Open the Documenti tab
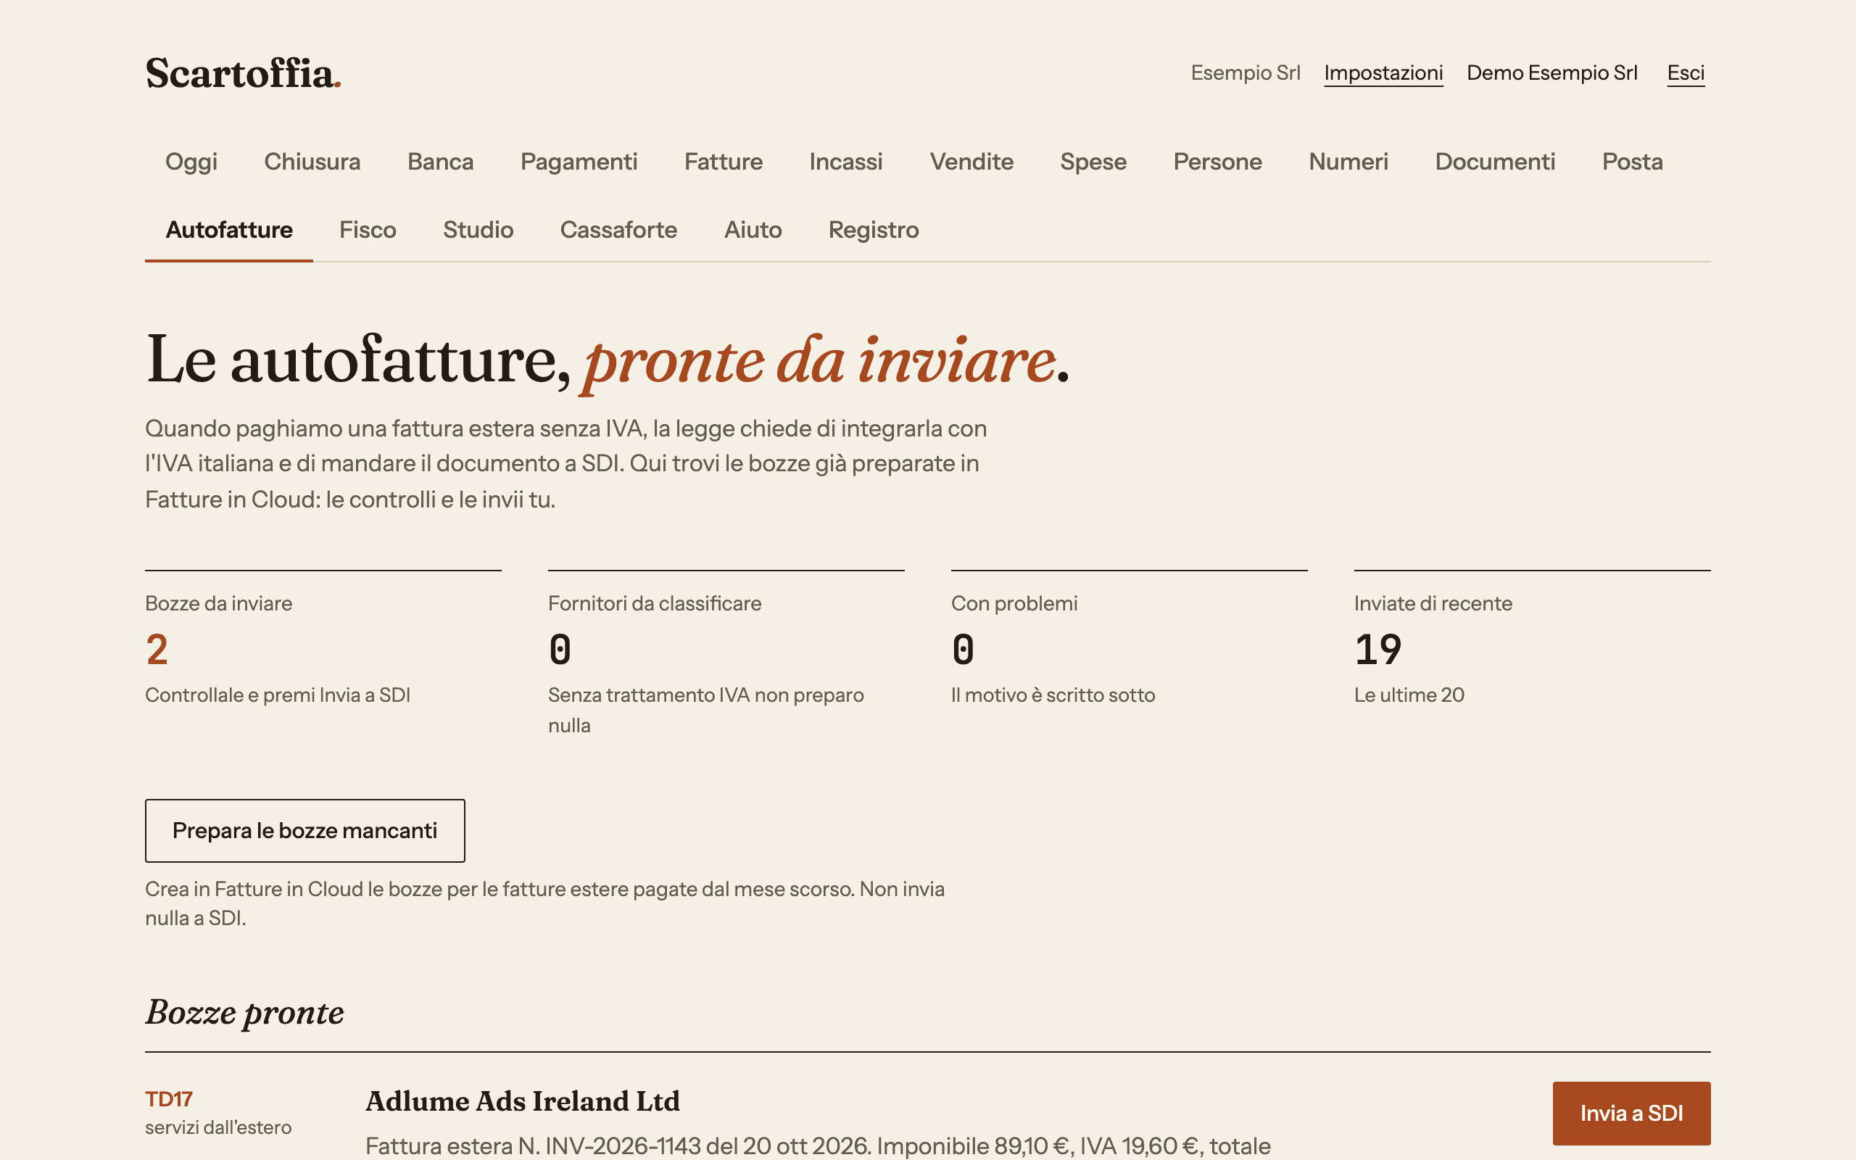Image resolution: width=1856 pixels, height=1160 pixels. (1495, 162)
